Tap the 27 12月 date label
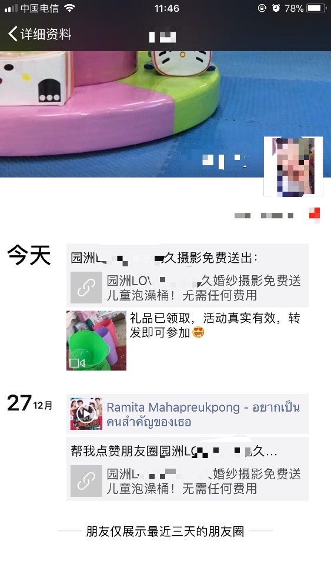This screenshot has height=588, width=331. 29,403
